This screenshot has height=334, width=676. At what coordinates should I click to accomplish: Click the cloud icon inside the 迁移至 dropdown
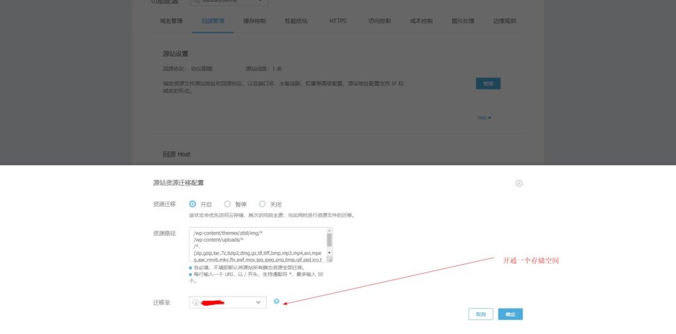[195, 302]
